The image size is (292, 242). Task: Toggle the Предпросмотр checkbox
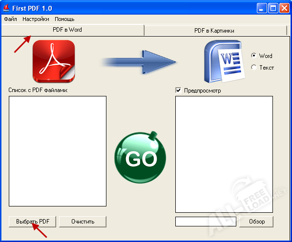pyautogui.click(x=178, y=90)
